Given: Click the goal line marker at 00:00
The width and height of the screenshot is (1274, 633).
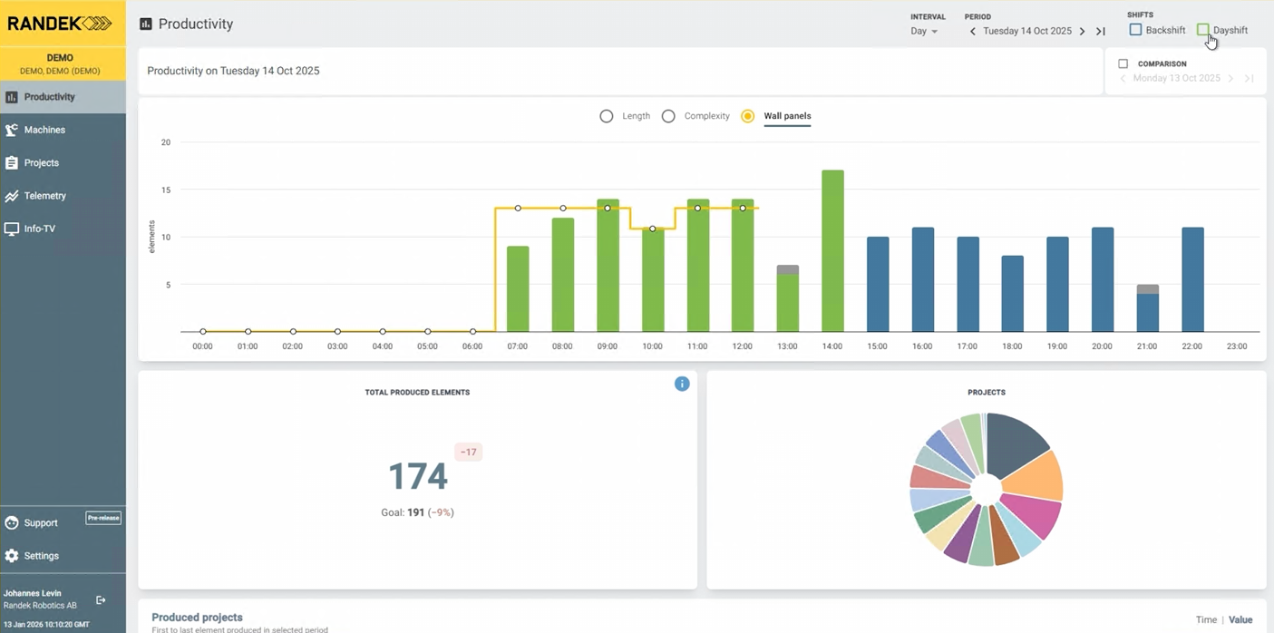Looking at the screenshot, I should [x=203, y=332].
